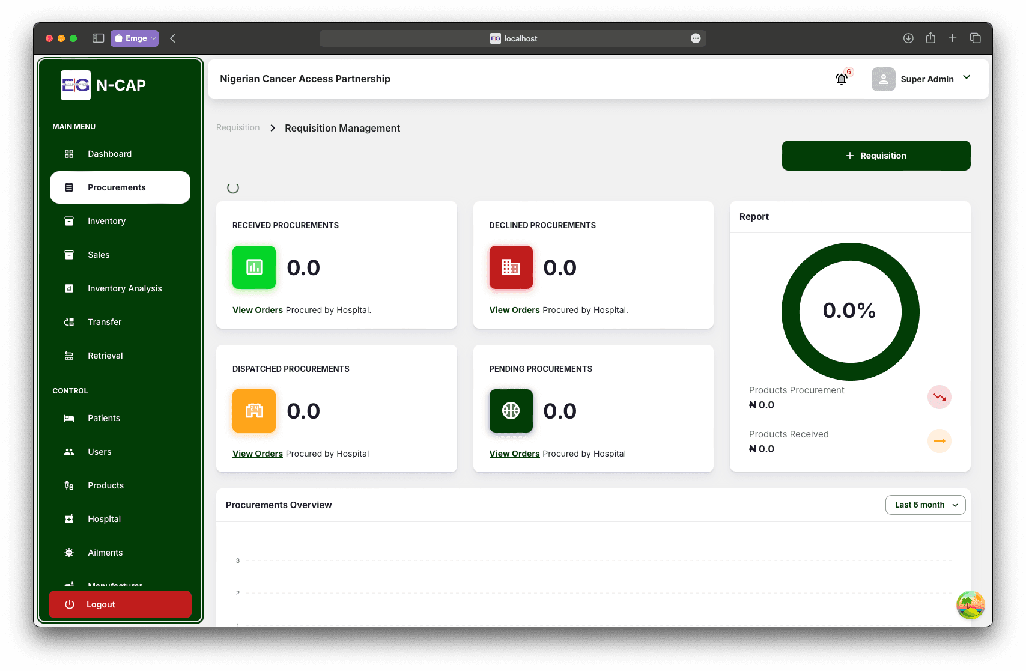The width and height of the screenshot is (1026, 671).
Task: Click the notification bell icon
Action: tap(842, 79)
